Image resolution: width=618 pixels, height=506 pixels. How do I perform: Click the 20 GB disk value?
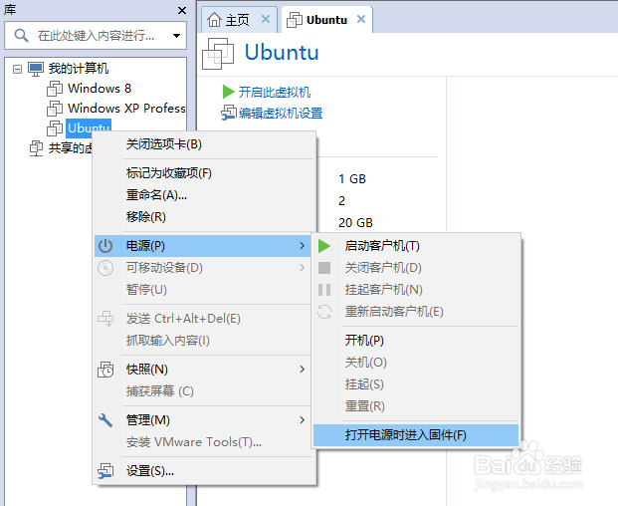(355, 223)
